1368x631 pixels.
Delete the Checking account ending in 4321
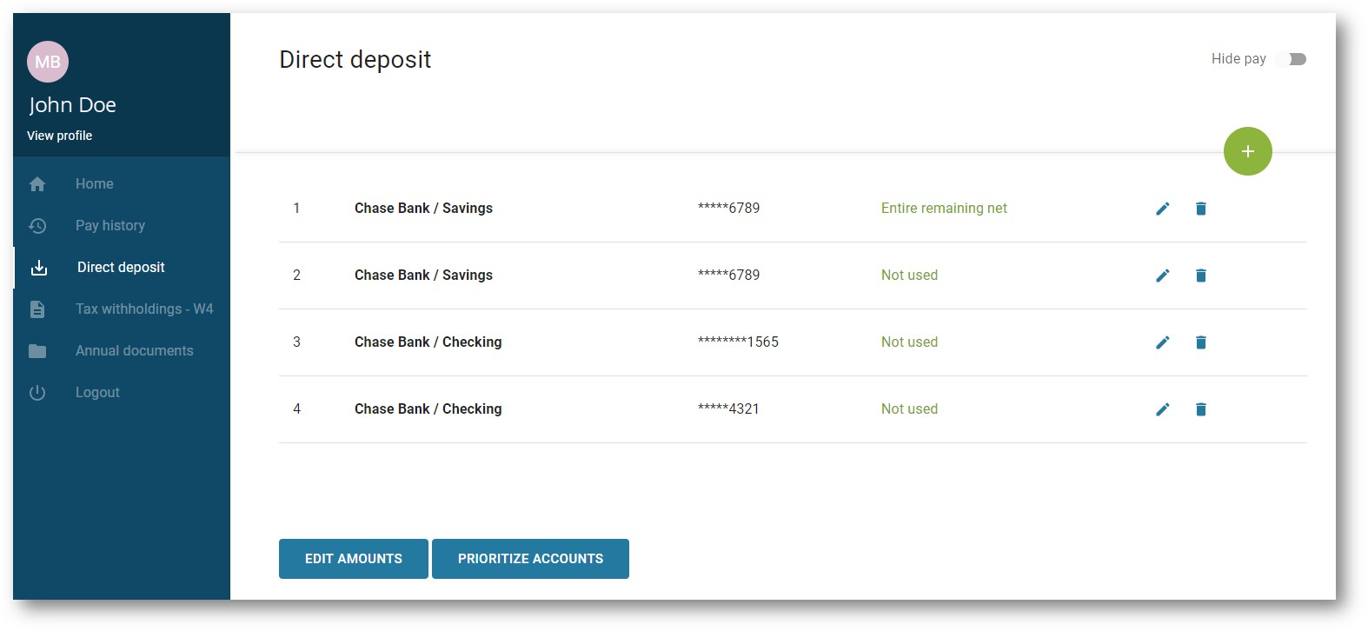[1200, 409]
